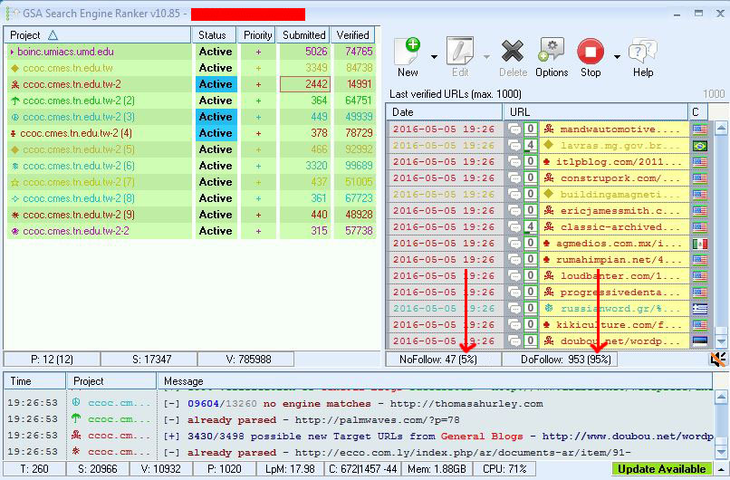Open the dropdown arrow next to New
Viewport: 730px width, 480px height.
click(x=434, y=57)
